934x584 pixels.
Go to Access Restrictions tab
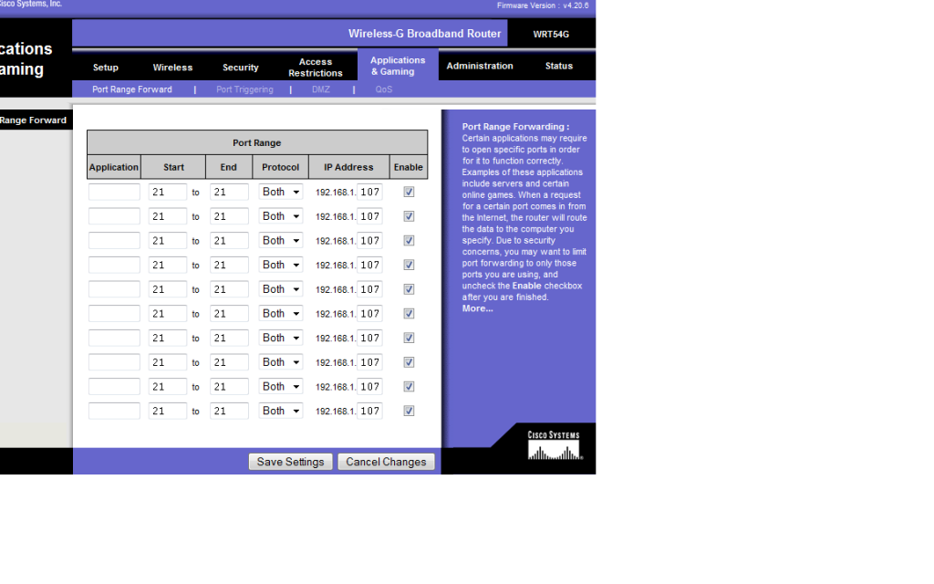click(x=316, y=68)
